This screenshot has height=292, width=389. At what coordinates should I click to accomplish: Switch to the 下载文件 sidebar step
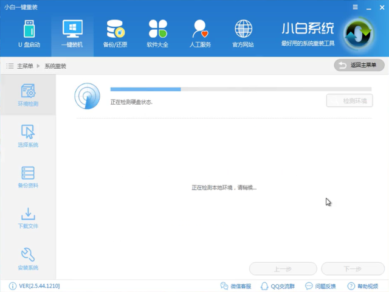pyautogui.click(x=28, y=218)
